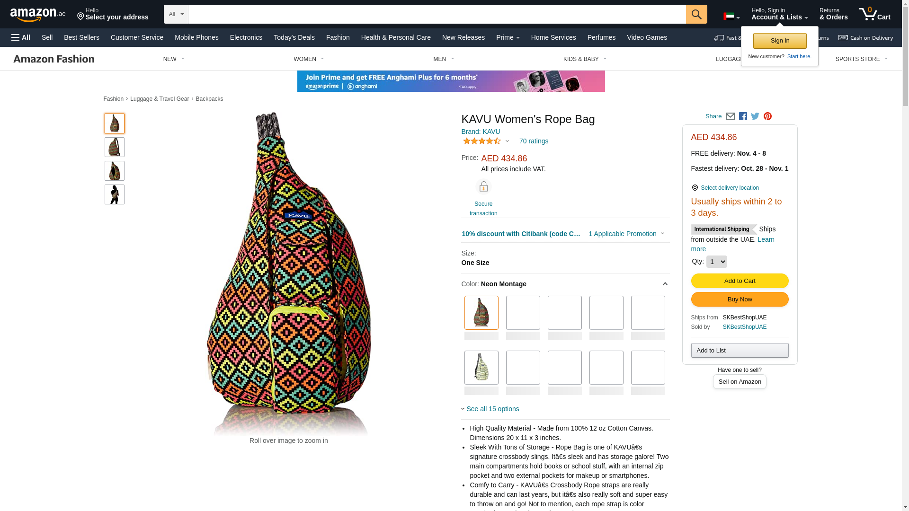Open the shopping cart icon
This screenshot has width=909, height=511.
coord(875,14)
